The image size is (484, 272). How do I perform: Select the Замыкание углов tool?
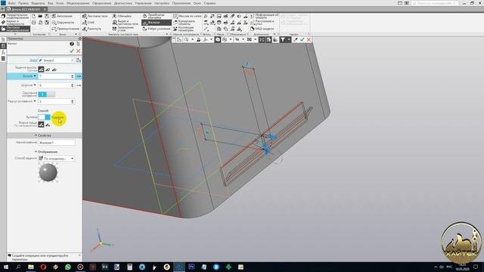[123, 29]
